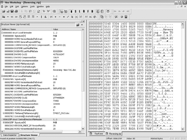Click the Replace toolbar icon
The image size is (187, 140).
click(x=48, y=12)
